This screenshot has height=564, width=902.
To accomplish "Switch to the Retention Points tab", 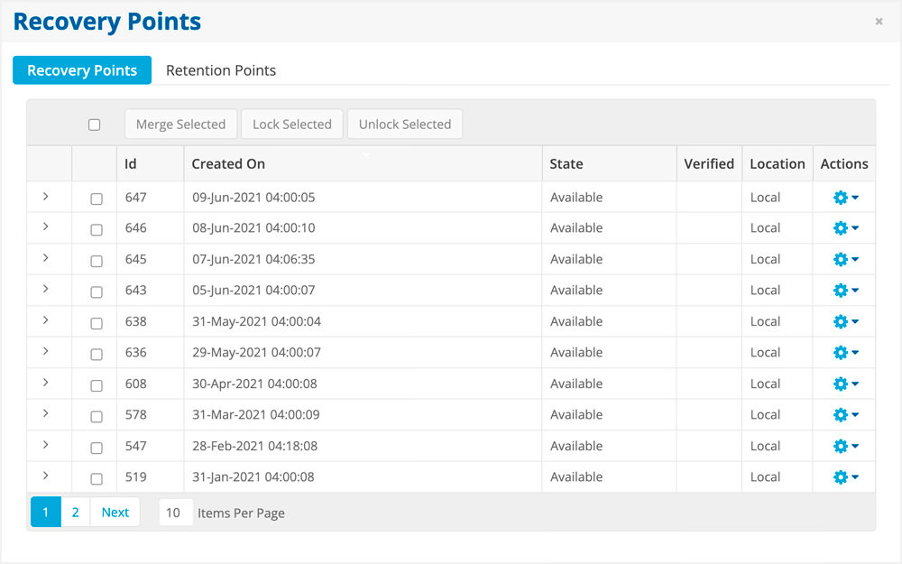I will point(221,70).
